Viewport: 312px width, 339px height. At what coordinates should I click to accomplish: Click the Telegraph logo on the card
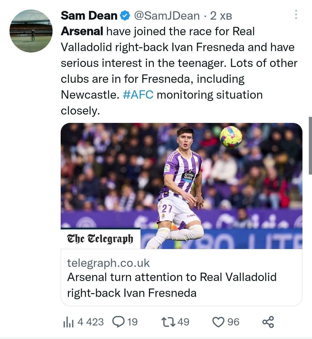pos(100,239)
